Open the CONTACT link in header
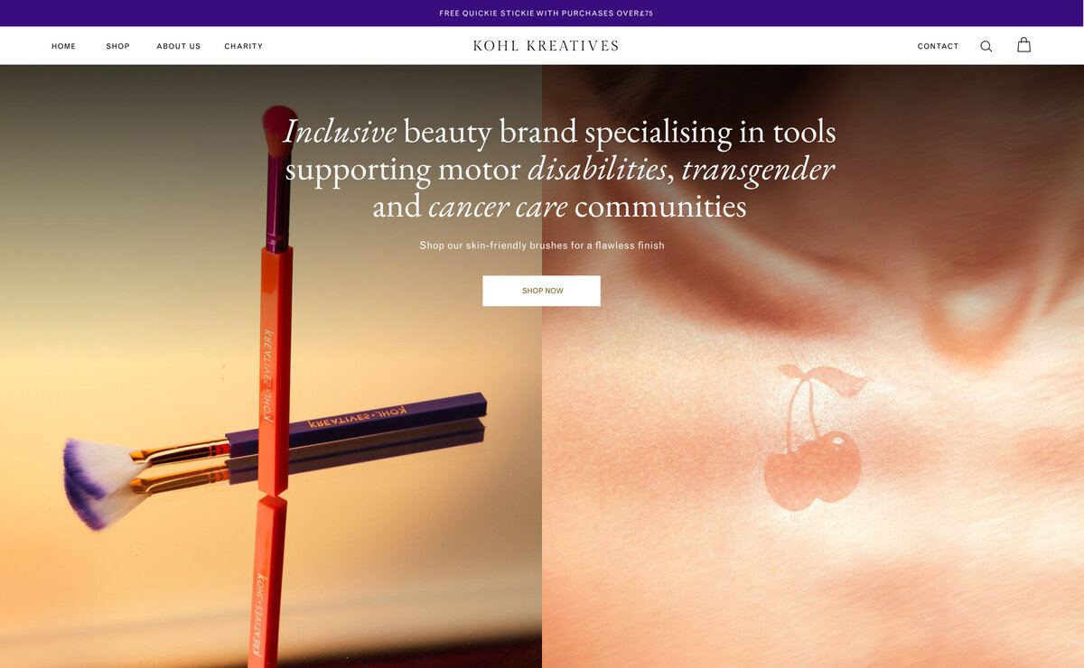The image size is (1084, 668). click(938, 46)
